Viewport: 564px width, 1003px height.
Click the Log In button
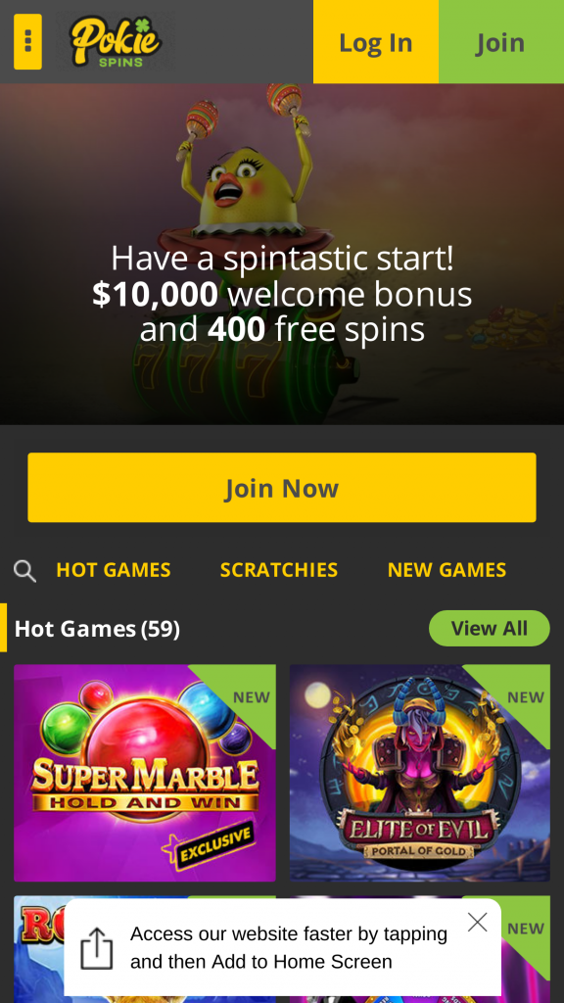(376, 42)
